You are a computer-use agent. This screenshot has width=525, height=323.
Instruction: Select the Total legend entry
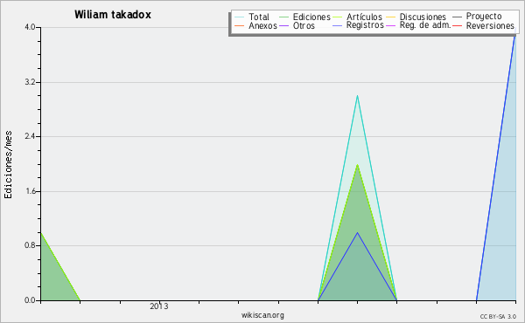252,17
